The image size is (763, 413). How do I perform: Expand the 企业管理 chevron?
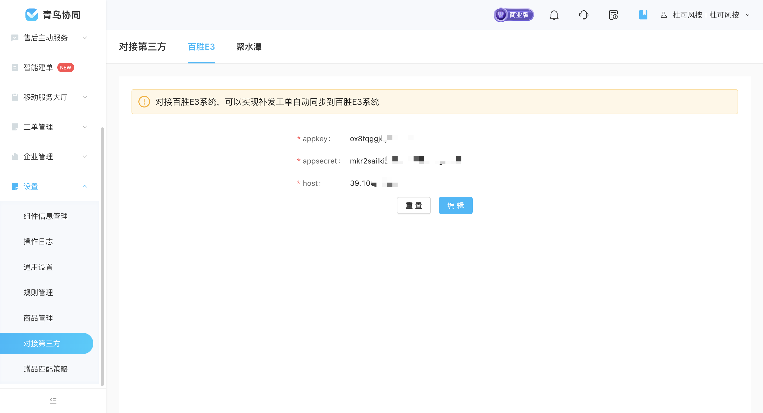85,157
